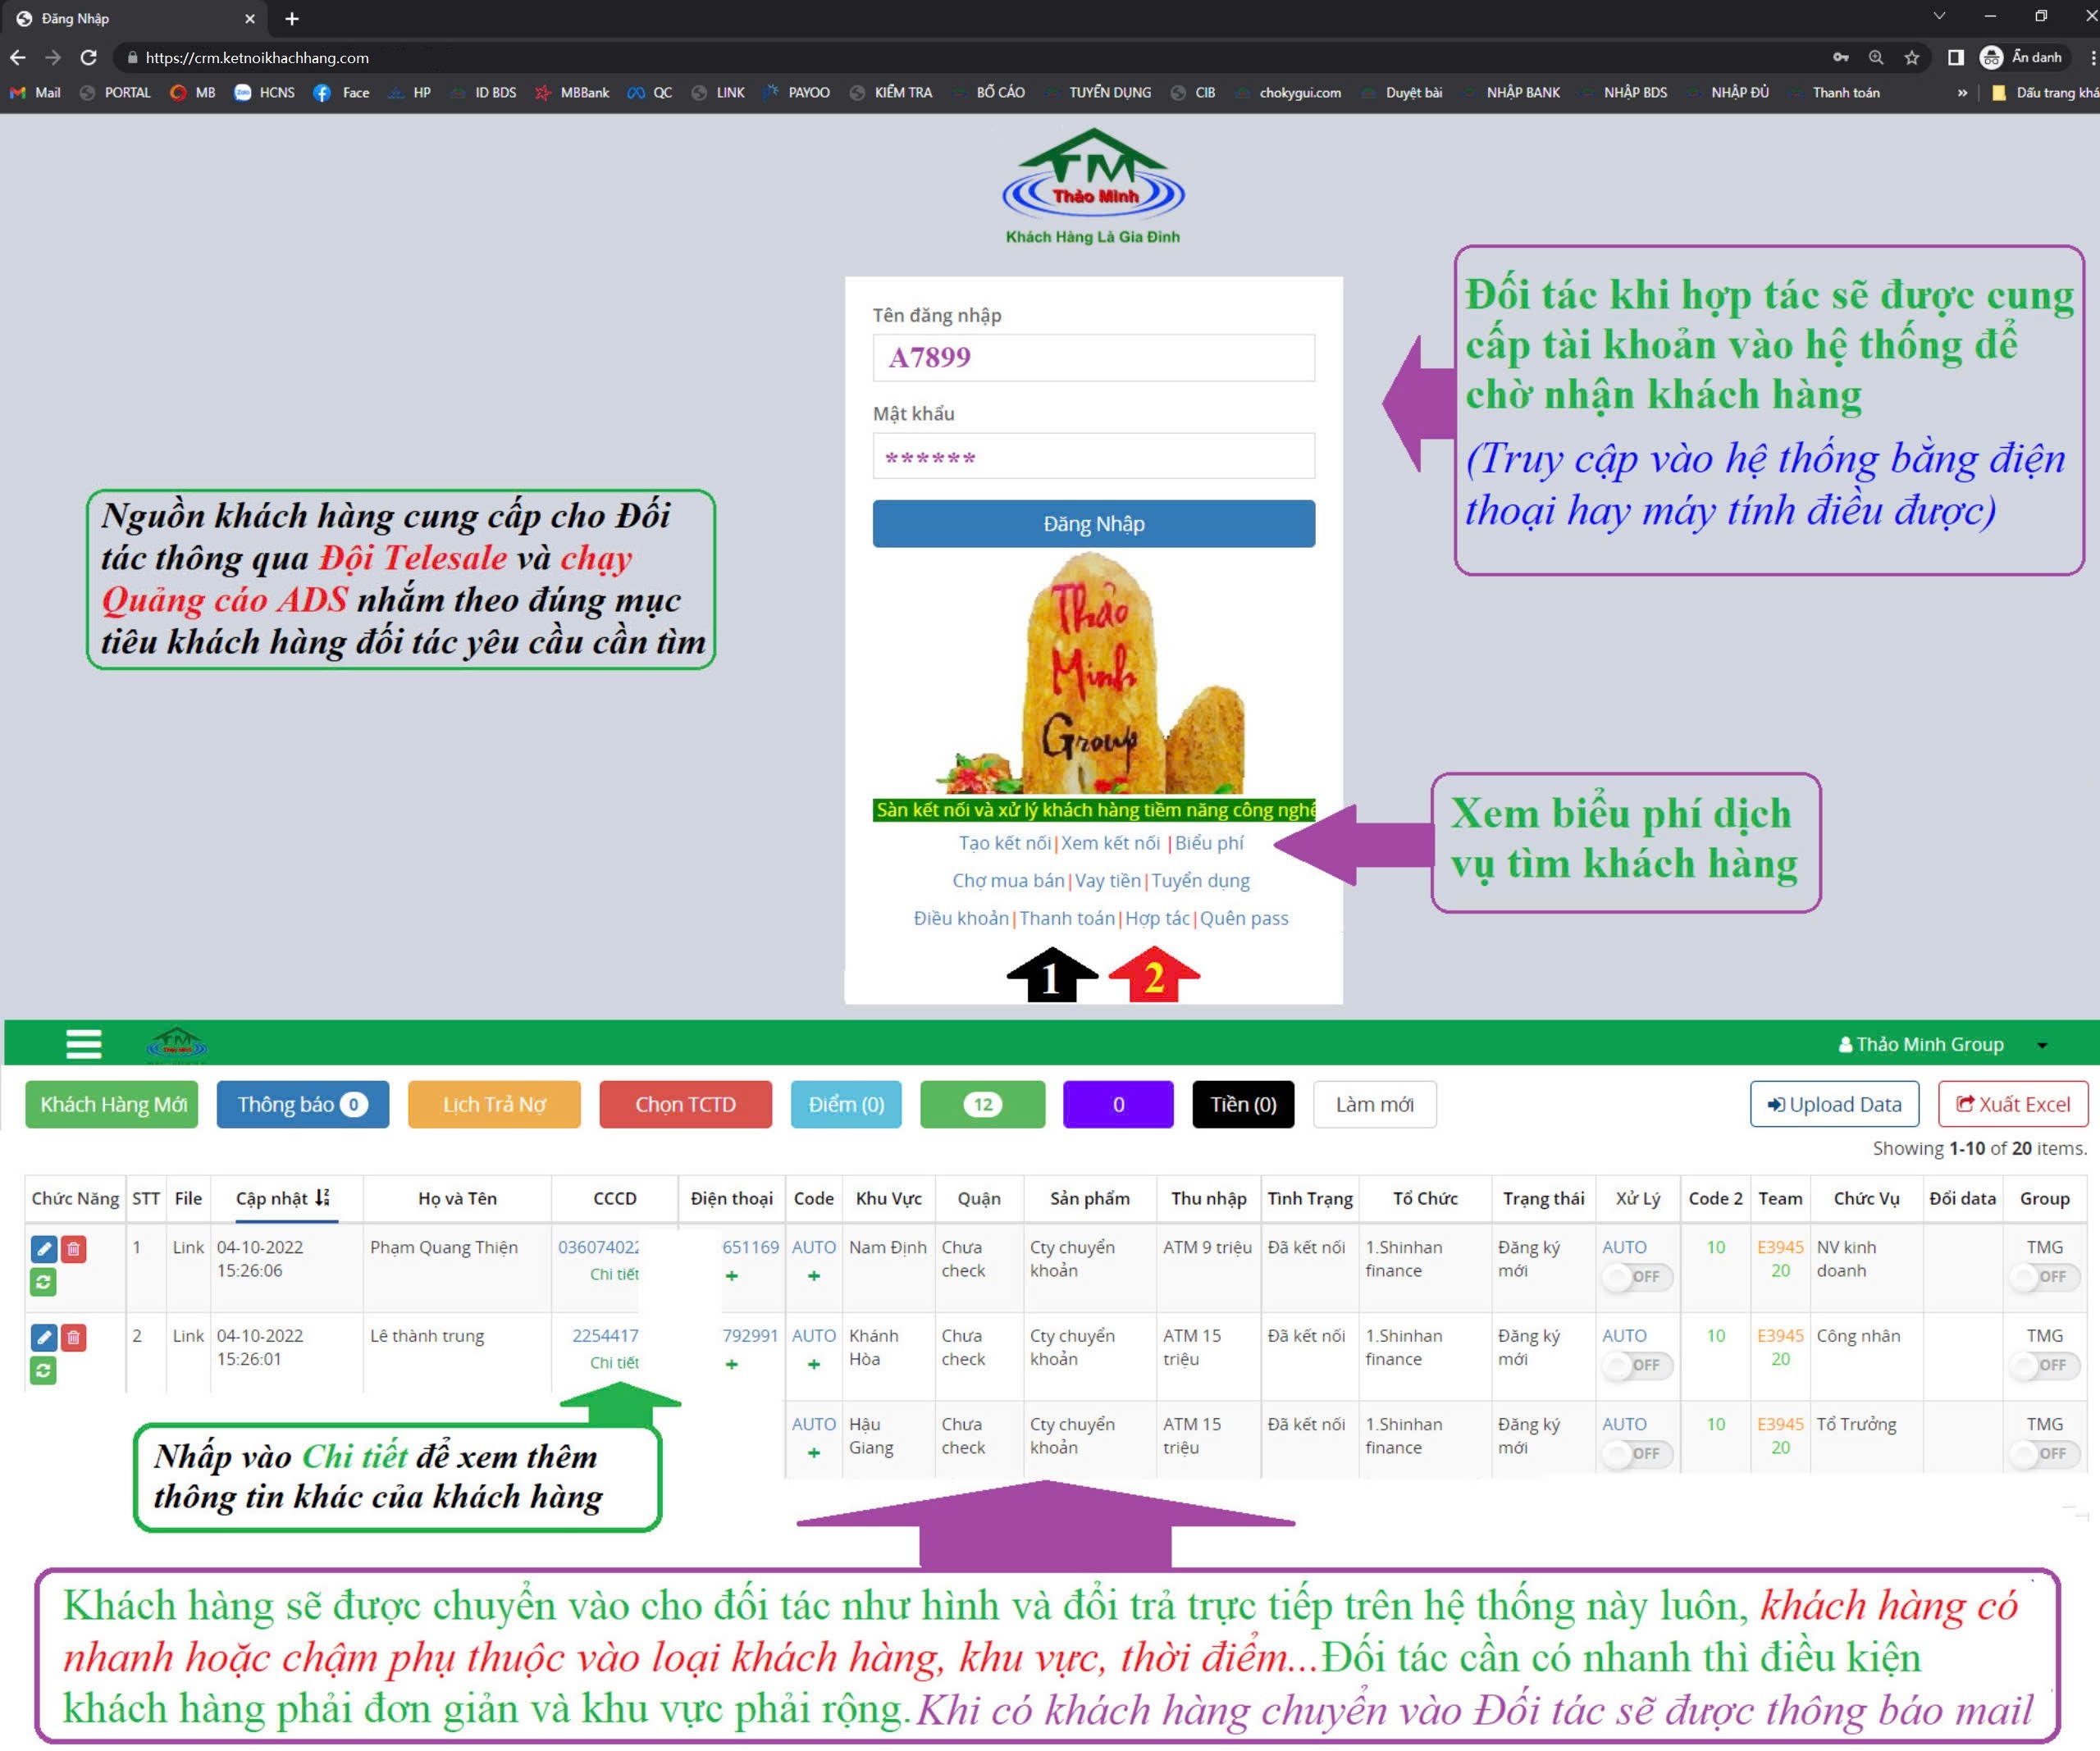Click the Xuất Excel export button
Screen dimensions: 2100x1751
click(2013, 1104)
